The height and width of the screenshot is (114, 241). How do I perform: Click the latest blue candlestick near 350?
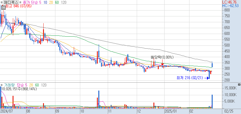pos(212,64)
